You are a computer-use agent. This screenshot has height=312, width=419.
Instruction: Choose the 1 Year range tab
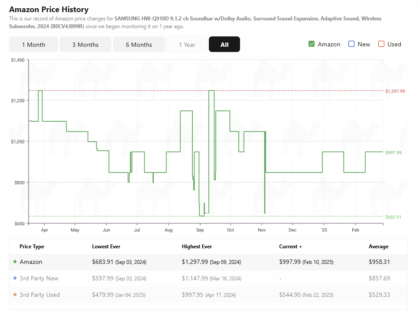point(187,44)
